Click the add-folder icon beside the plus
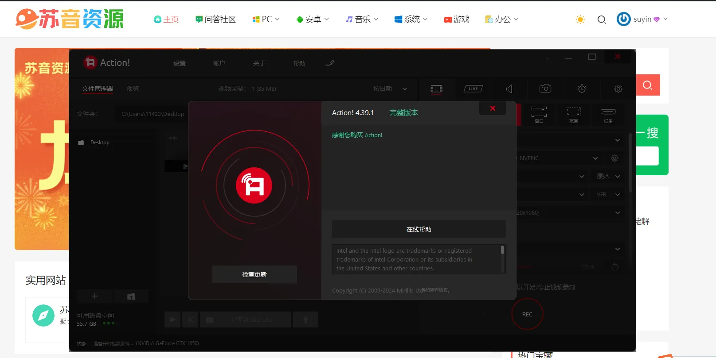Screen dimensions: 716x358 (131, 296)
